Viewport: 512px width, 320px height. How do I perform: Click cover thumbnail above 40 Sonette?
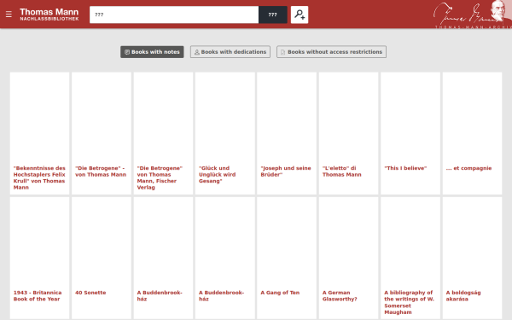point(102,242)
